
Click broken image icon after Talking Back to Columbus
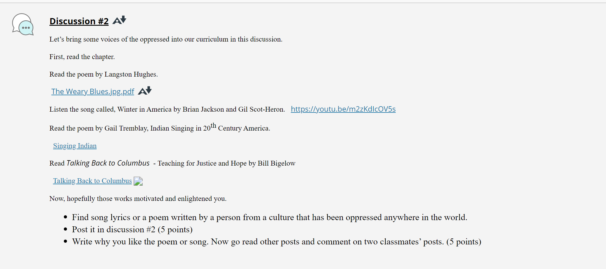[x=138, y=181]
